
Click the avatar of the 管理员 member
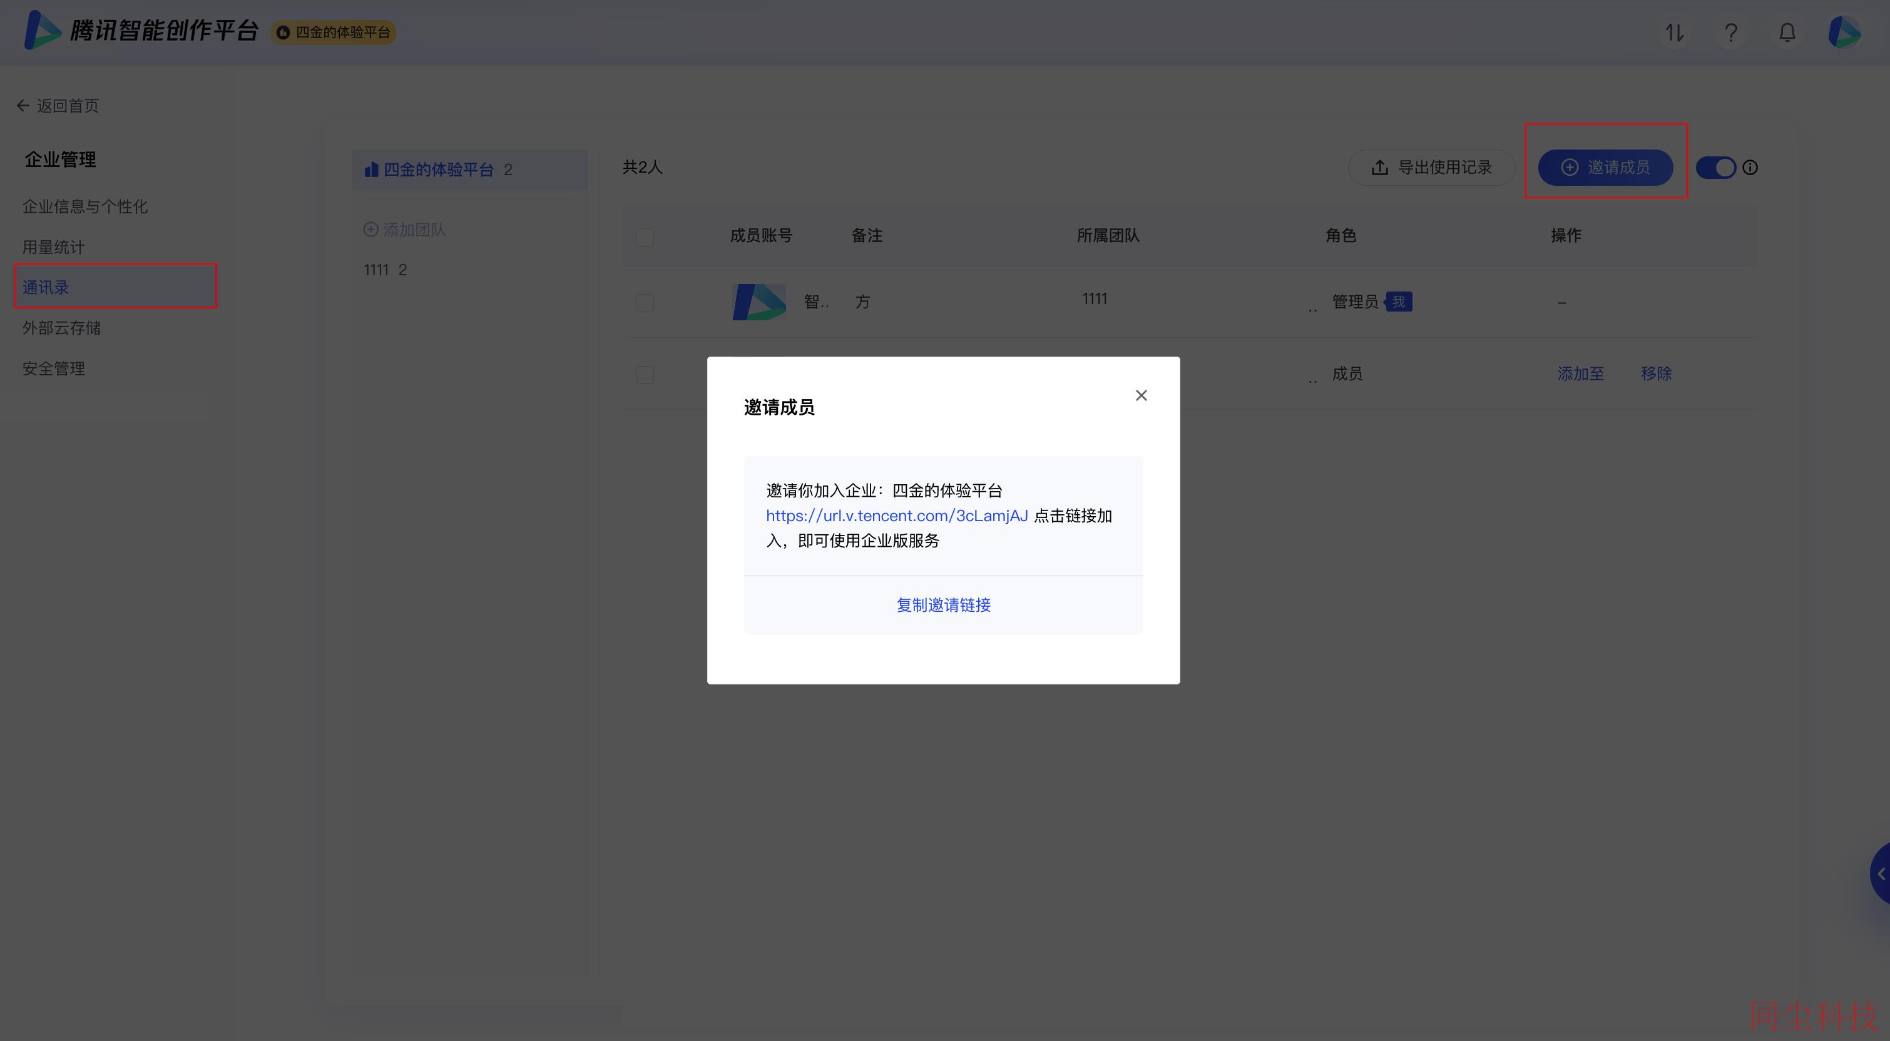coord(759,302)
